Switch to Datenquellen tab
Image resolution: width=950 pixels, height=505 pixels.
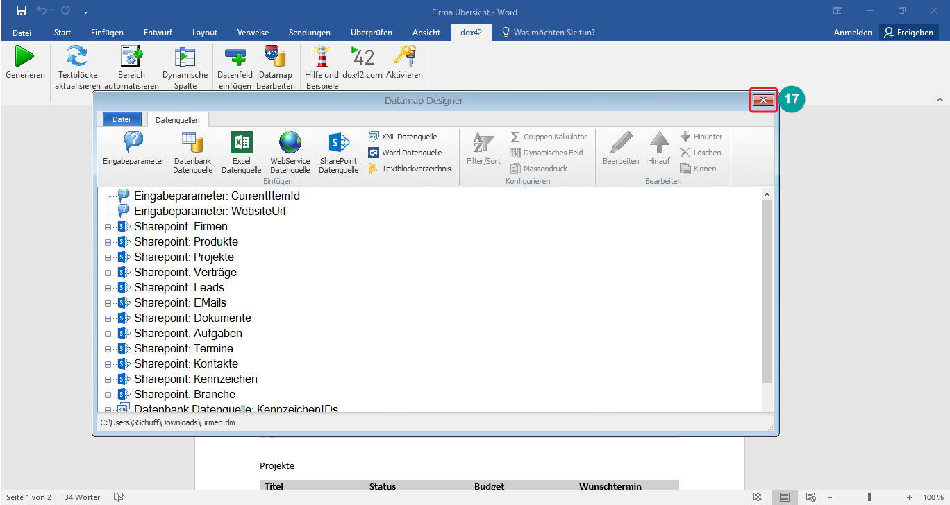pos(178,120)
